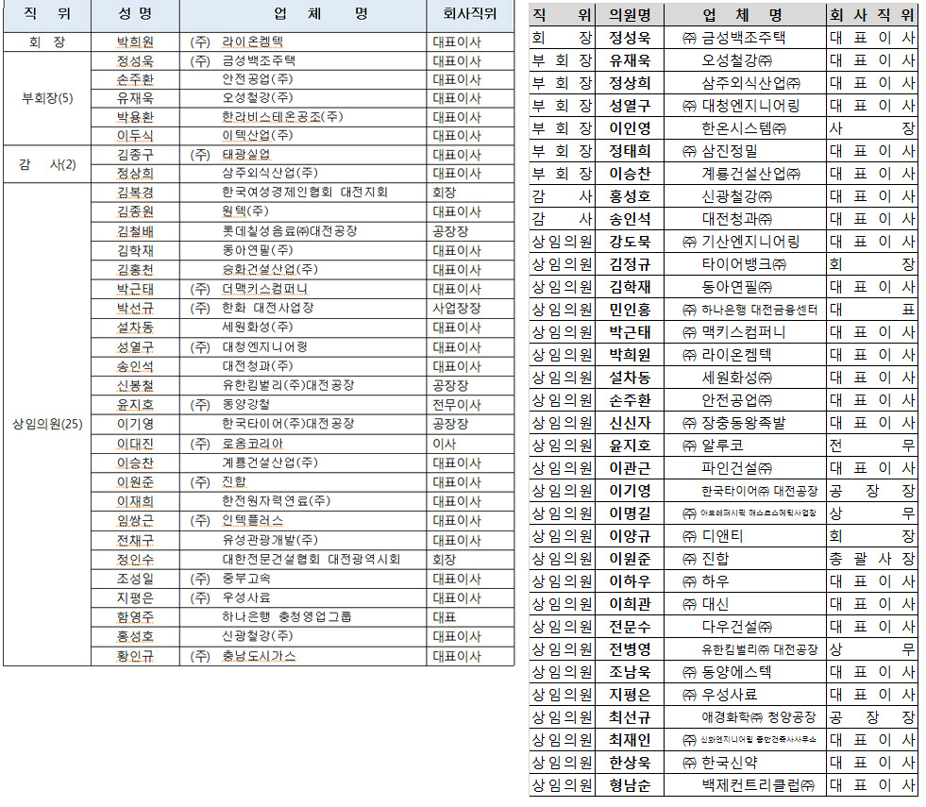The width and height of the screenshot is (926, 807).
Task: Click the name '조성일'
Action: 135,579
